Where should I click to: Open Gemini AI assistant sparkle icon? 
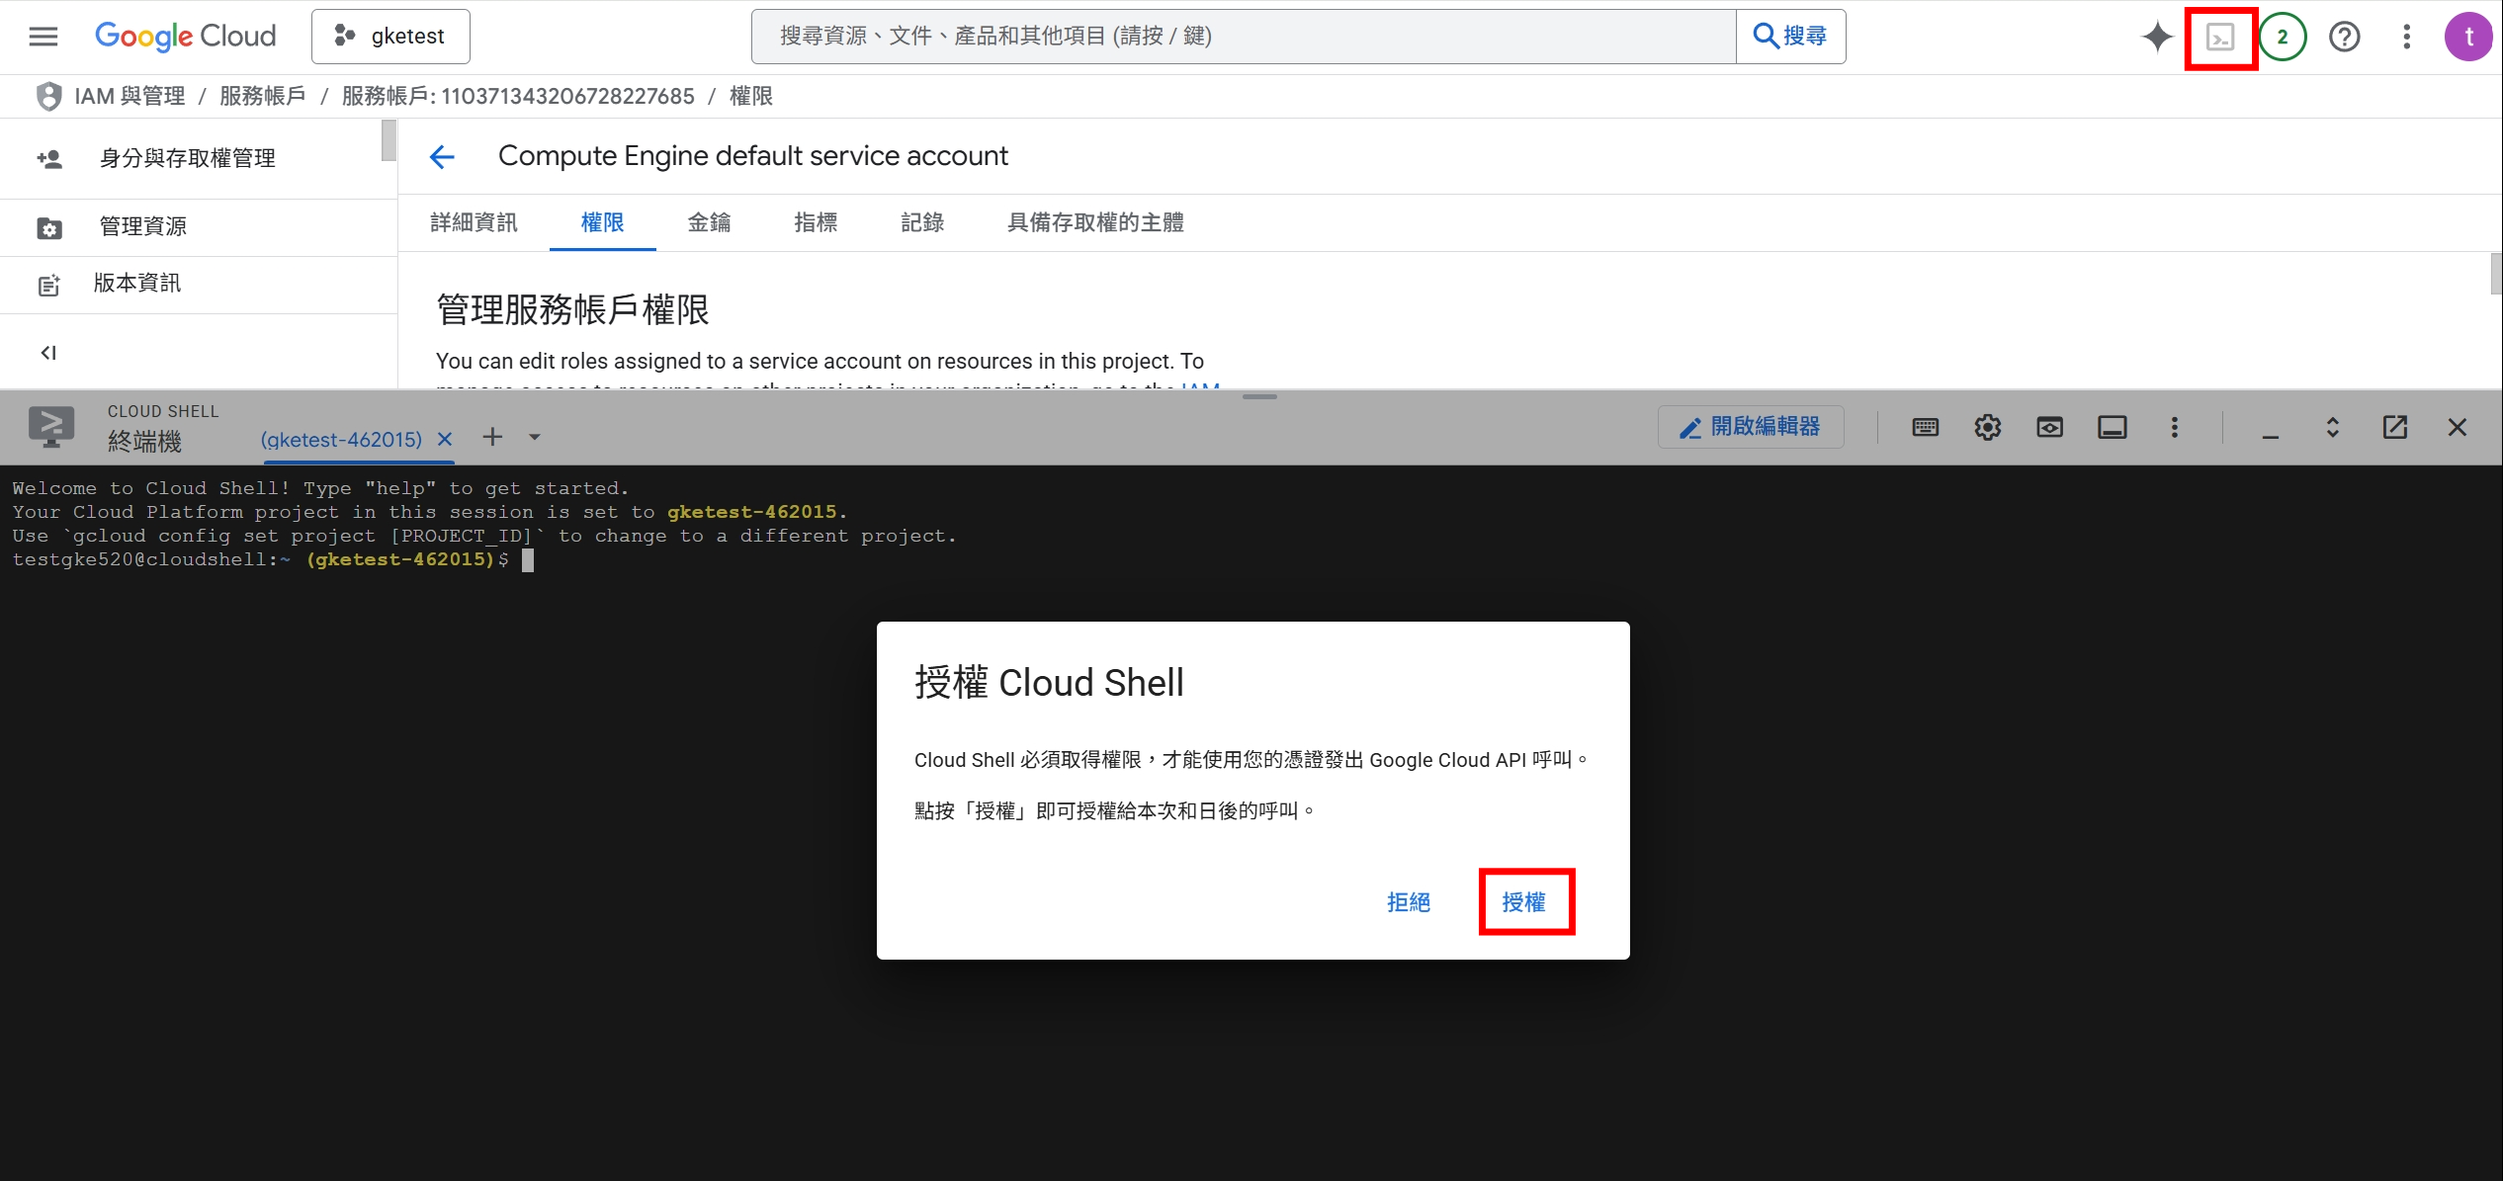pos(2157,37)
